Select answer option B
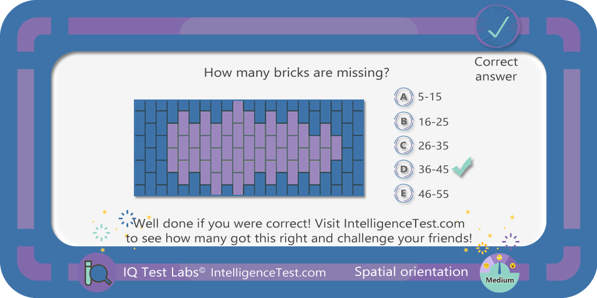The height and width of the screenshot is (298, 597). click(403, 122)
